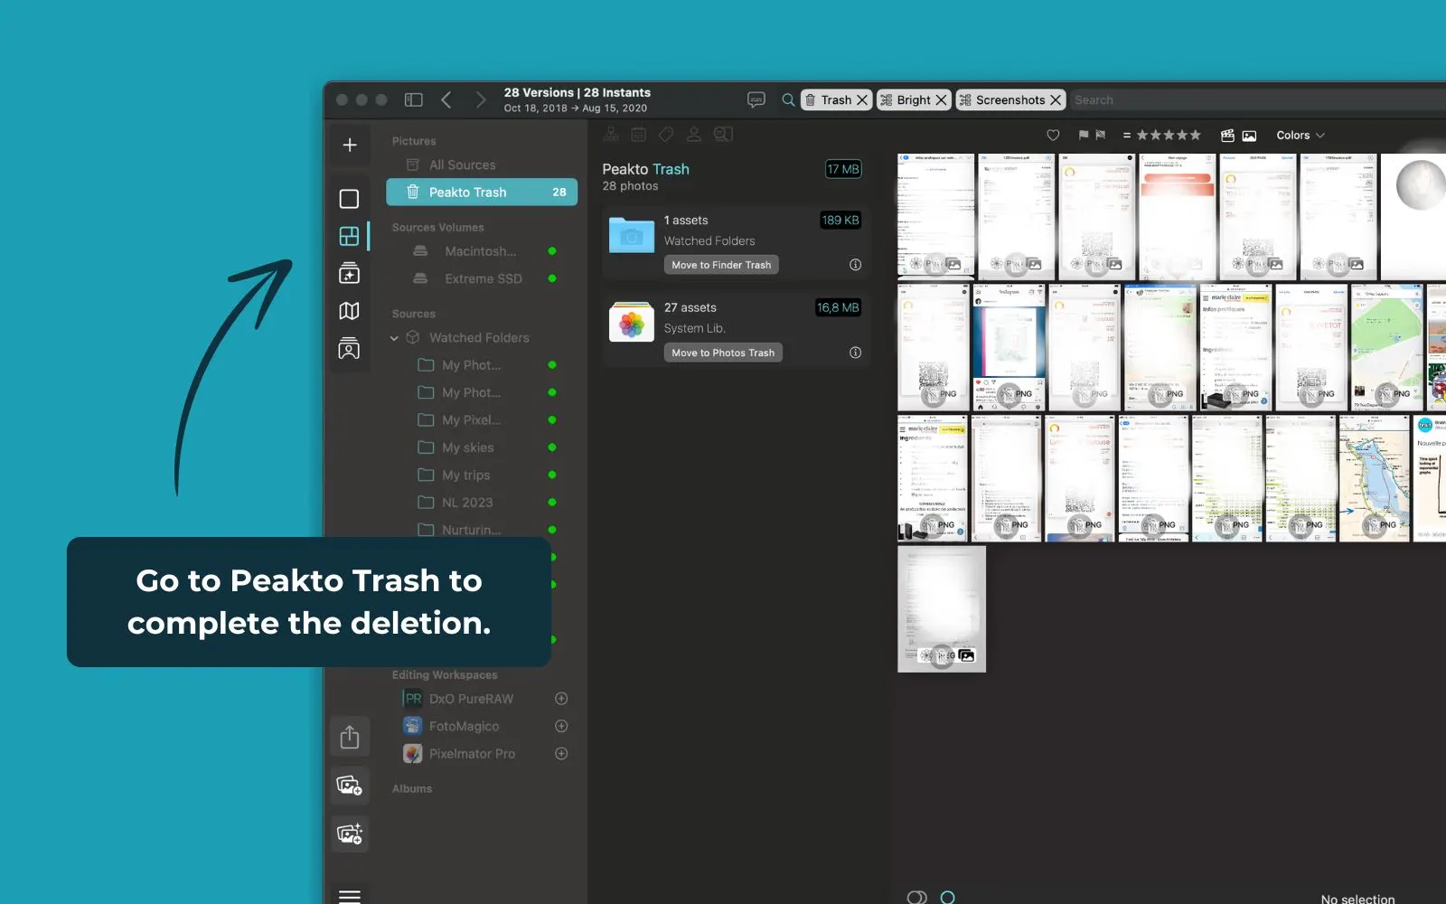Image resolution: width=1446 pixels, height=904 pixels.
Task: Open the Map view icon
Action: click(x=349, y=311)
